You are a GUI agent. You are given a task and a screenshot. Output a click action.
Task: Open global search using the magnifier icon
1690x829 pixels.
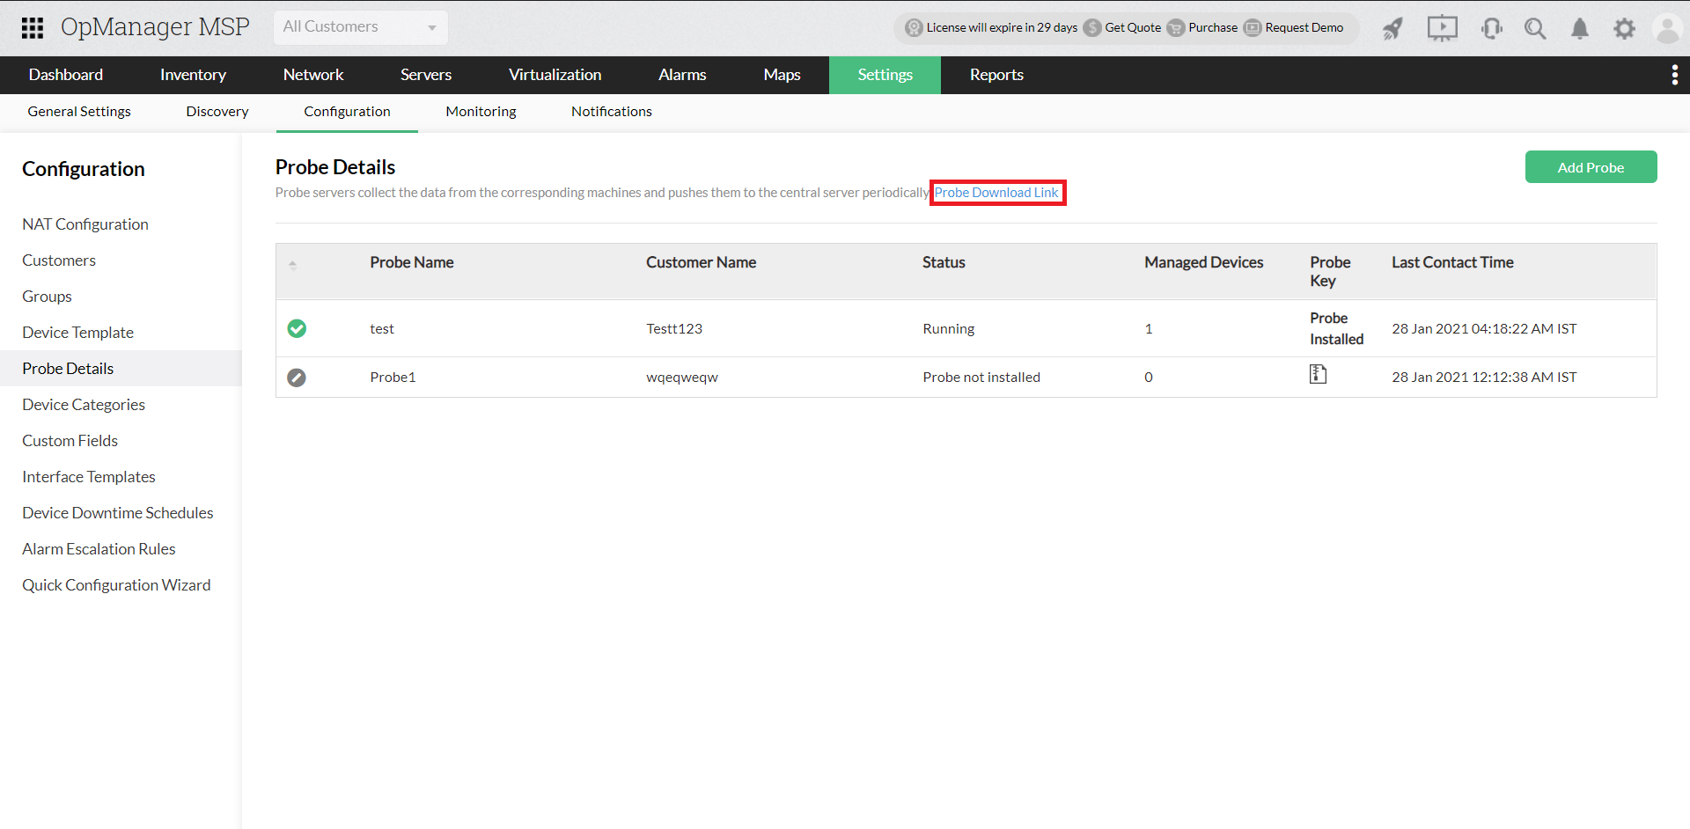(x=1535, y=28)
